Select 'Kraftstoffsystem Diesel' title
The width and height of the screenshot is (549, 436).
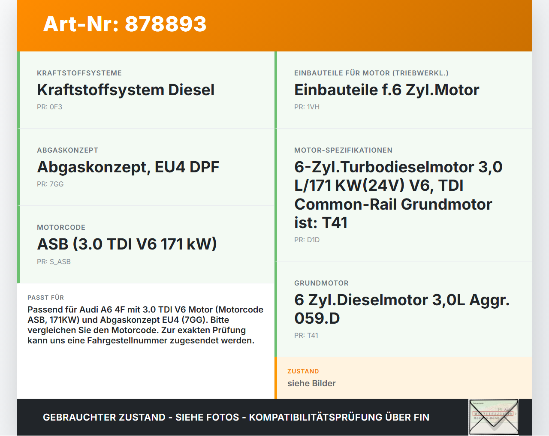[x=126, y=90]
